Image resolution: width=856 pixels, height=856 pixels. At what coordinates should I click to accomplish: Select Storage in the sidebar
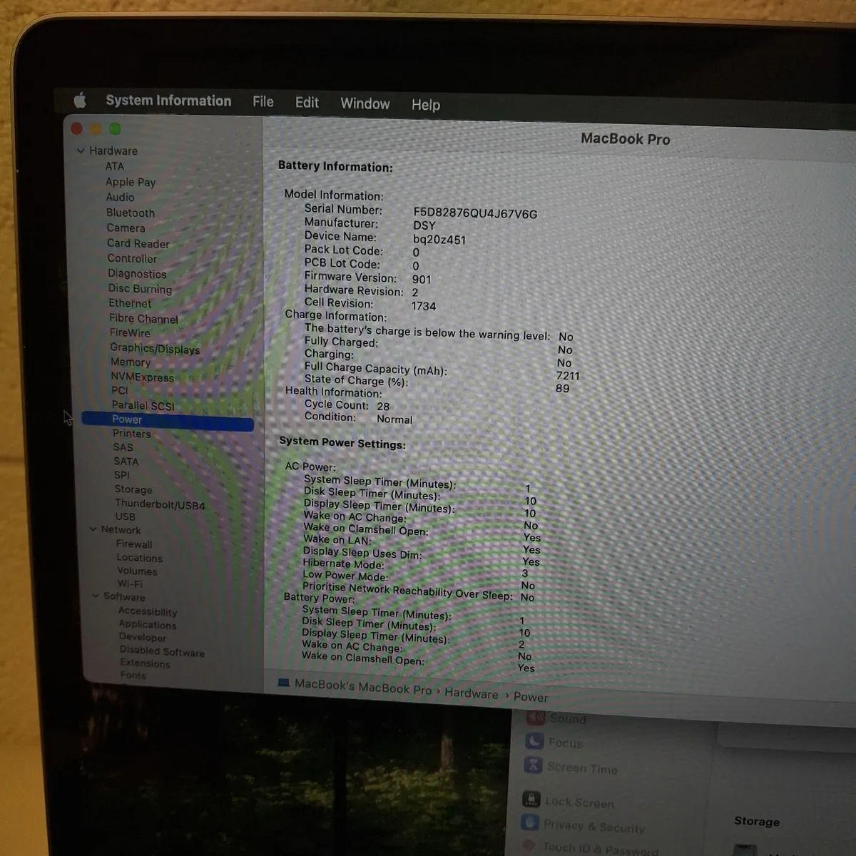tap(133, 489)
